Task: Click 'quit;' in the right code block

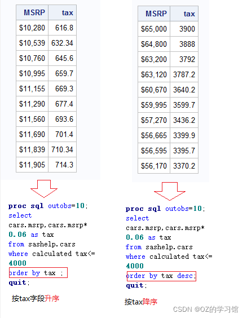Action: (x=136, y=285)
